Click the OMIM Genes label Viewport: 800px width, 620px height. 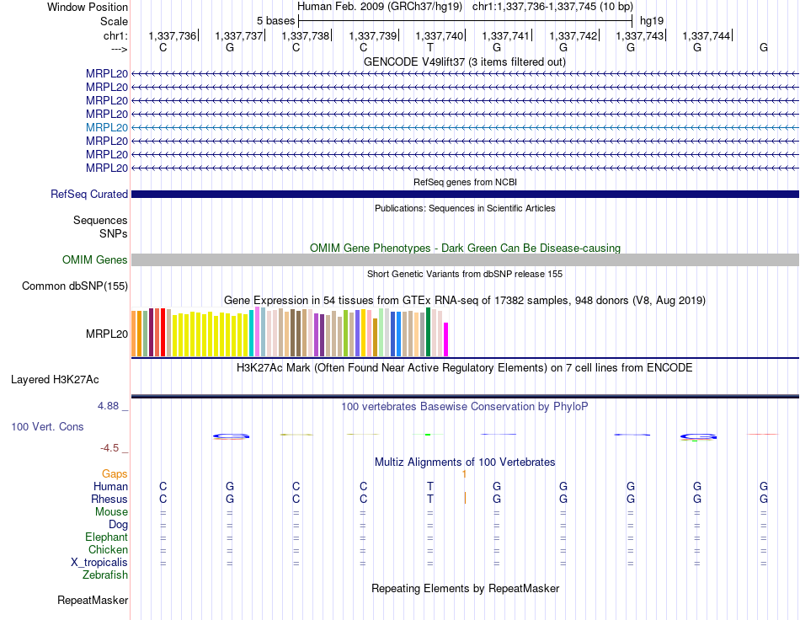pyautogui.click(x=95, y=259)
